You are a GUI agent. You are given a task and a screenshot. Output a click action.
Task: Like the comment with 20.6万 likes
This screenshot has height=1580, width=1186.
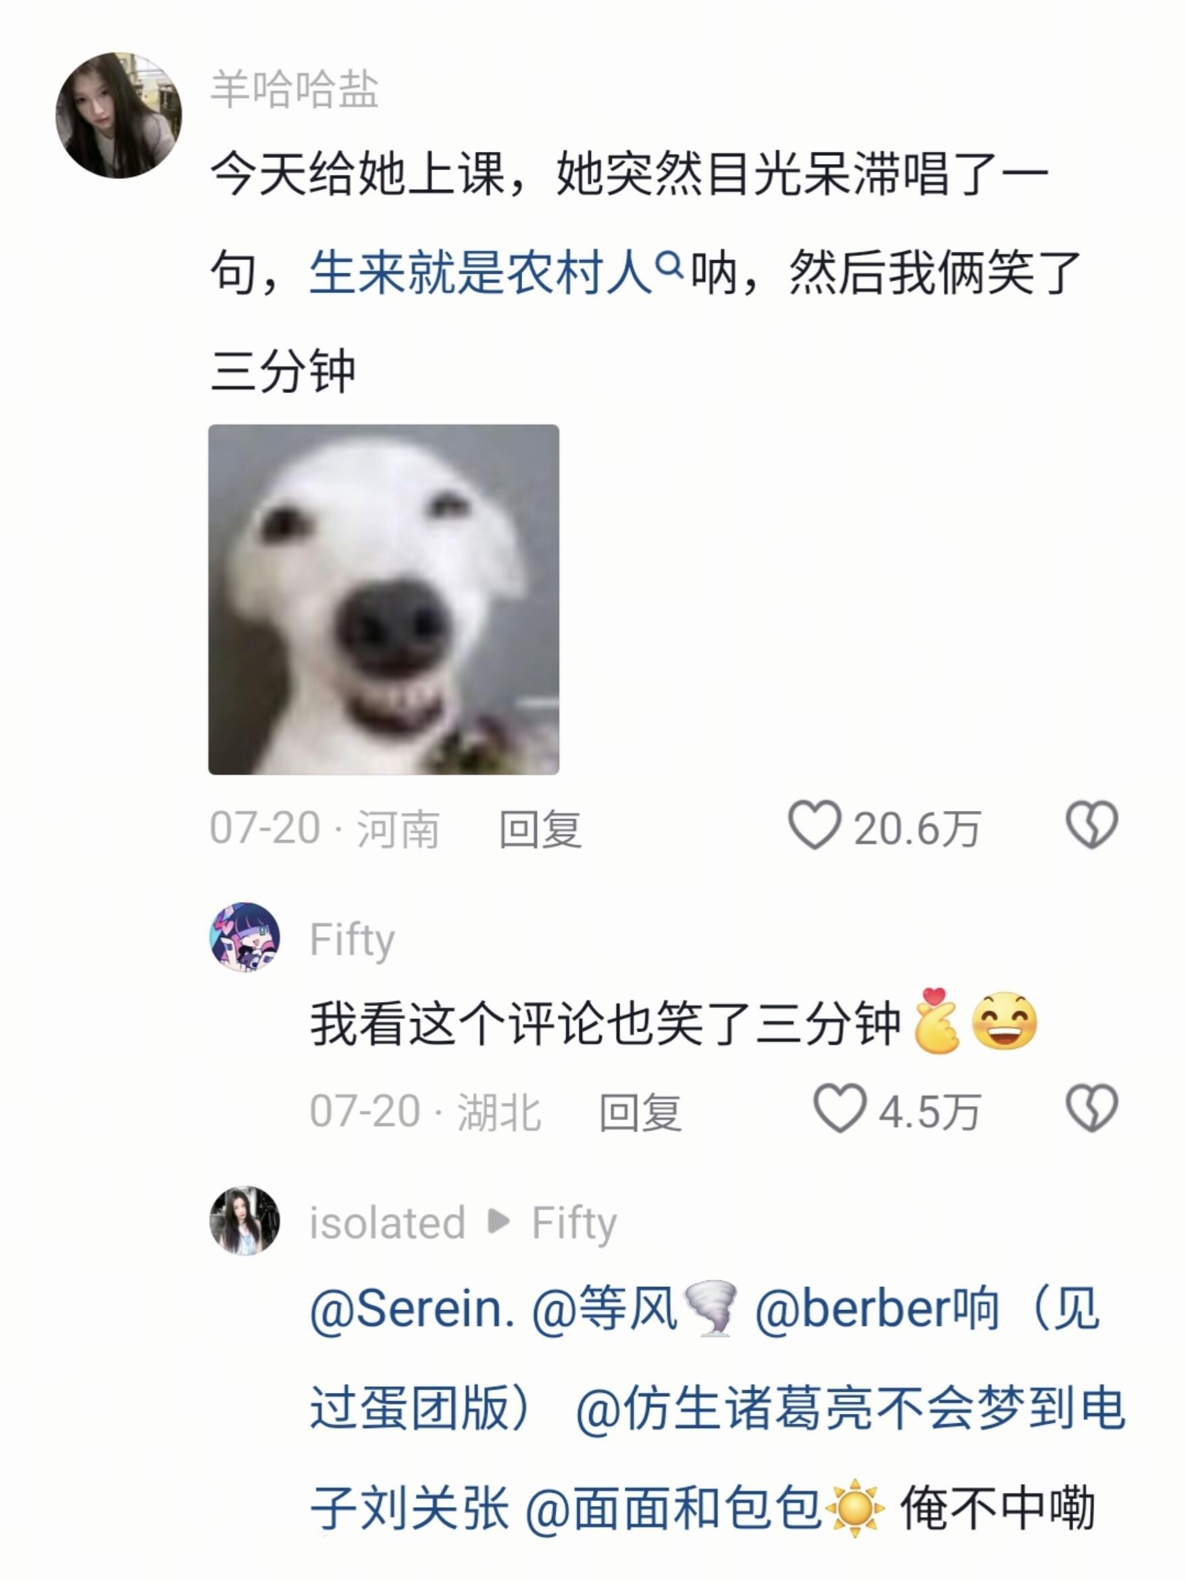click(x=814, y=826)
